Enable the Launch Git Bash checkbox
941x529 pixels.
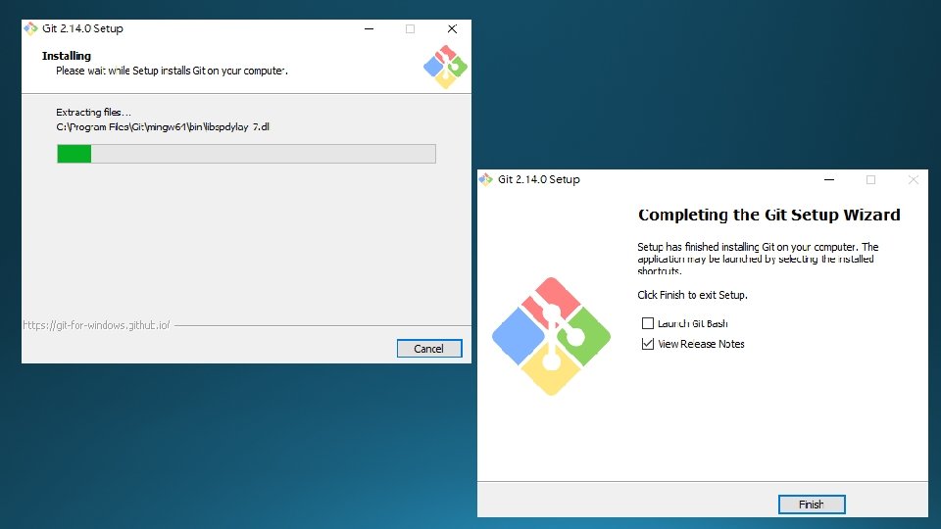coord(648,323)
